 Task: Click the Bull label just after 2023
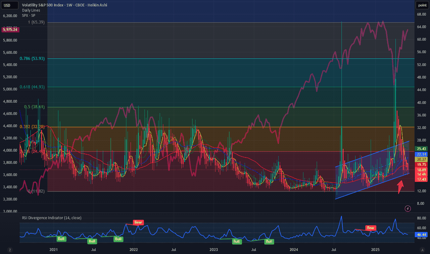[x=237, y=242]
